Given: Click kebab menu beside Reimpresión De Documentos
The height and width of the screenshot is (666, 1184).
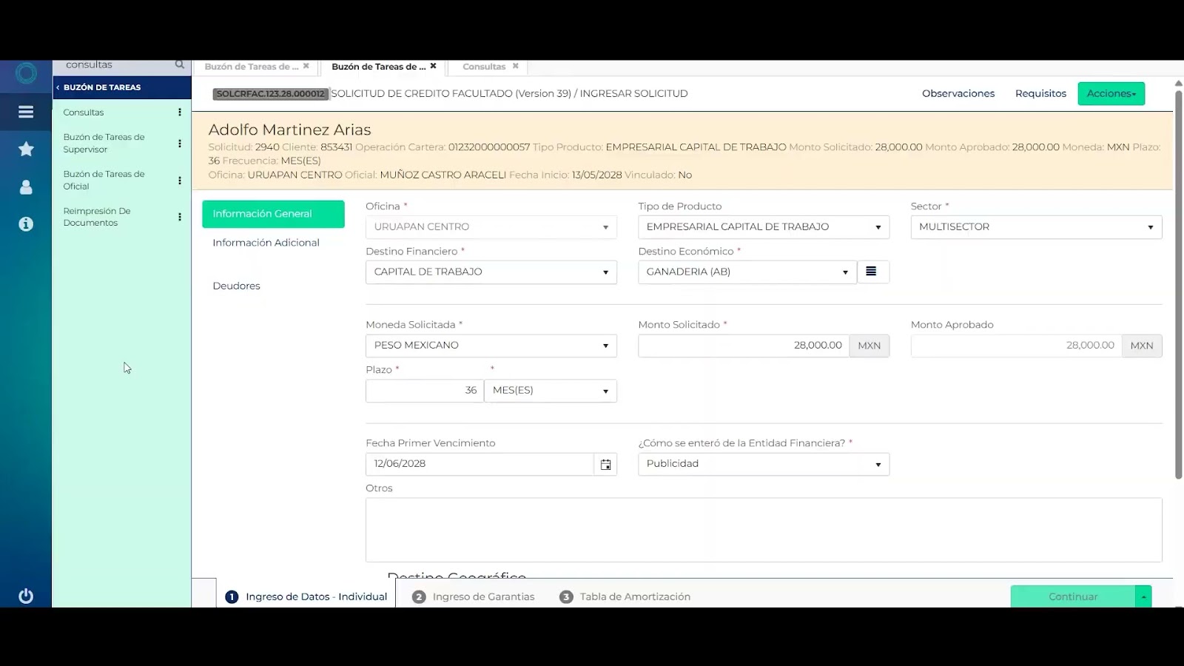Looking at the screenshot, I should [179, 217].
